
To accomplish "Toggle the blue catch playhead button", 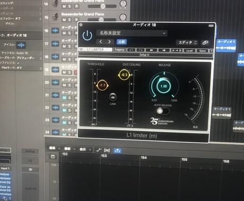I will (x=117, y=151).
